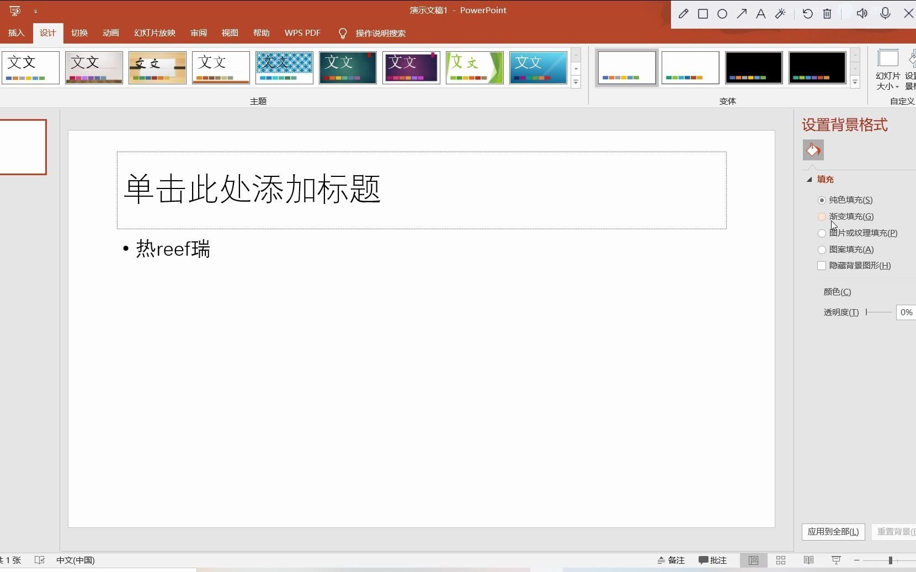Click the 操作说明搜索 search box
916x572 pixels.
pyautogui.click(x=381, y=34)
